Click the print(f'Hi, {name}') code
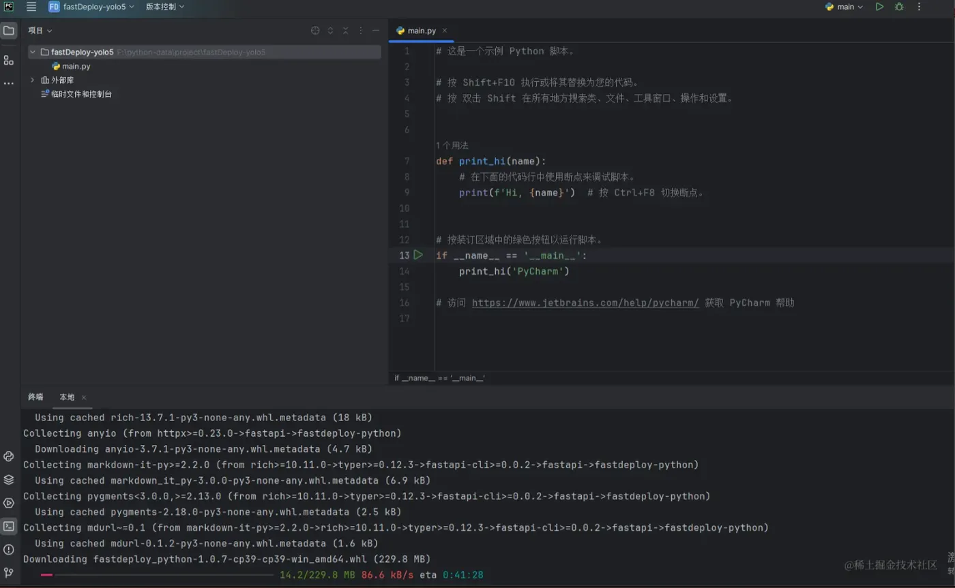 pos(517,193)
